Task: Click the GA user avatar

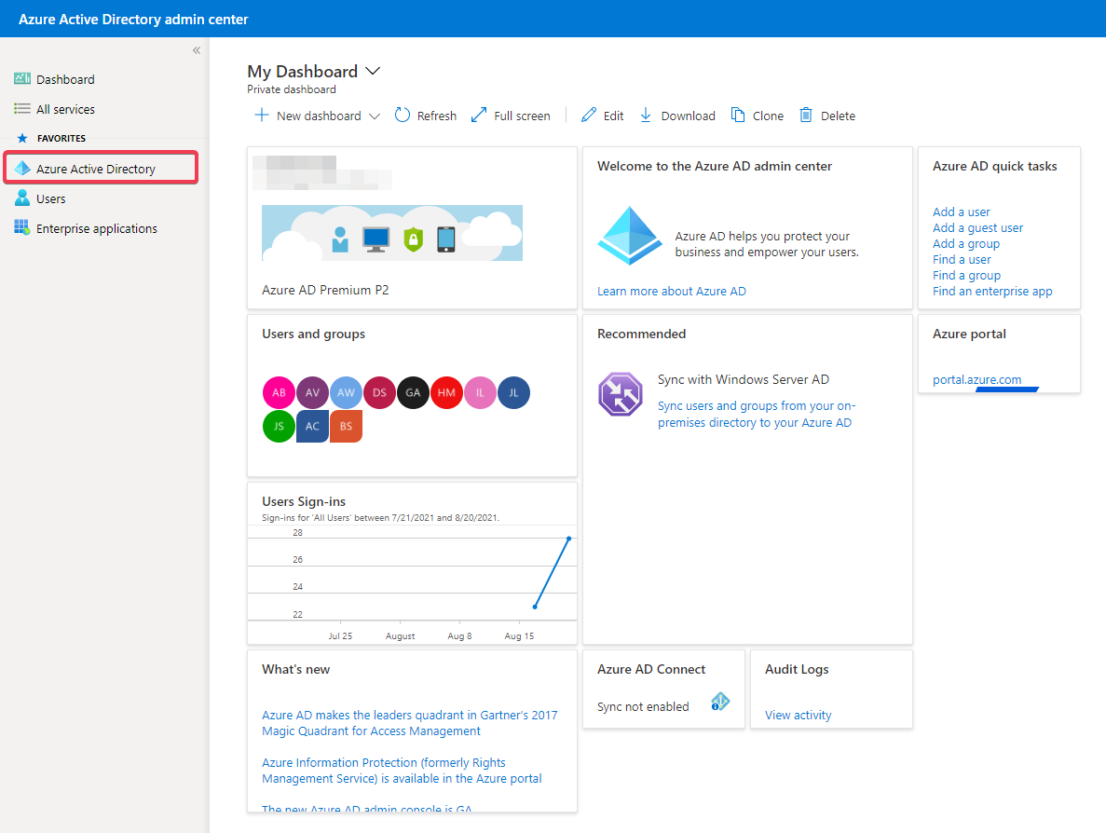Action: 413,392
